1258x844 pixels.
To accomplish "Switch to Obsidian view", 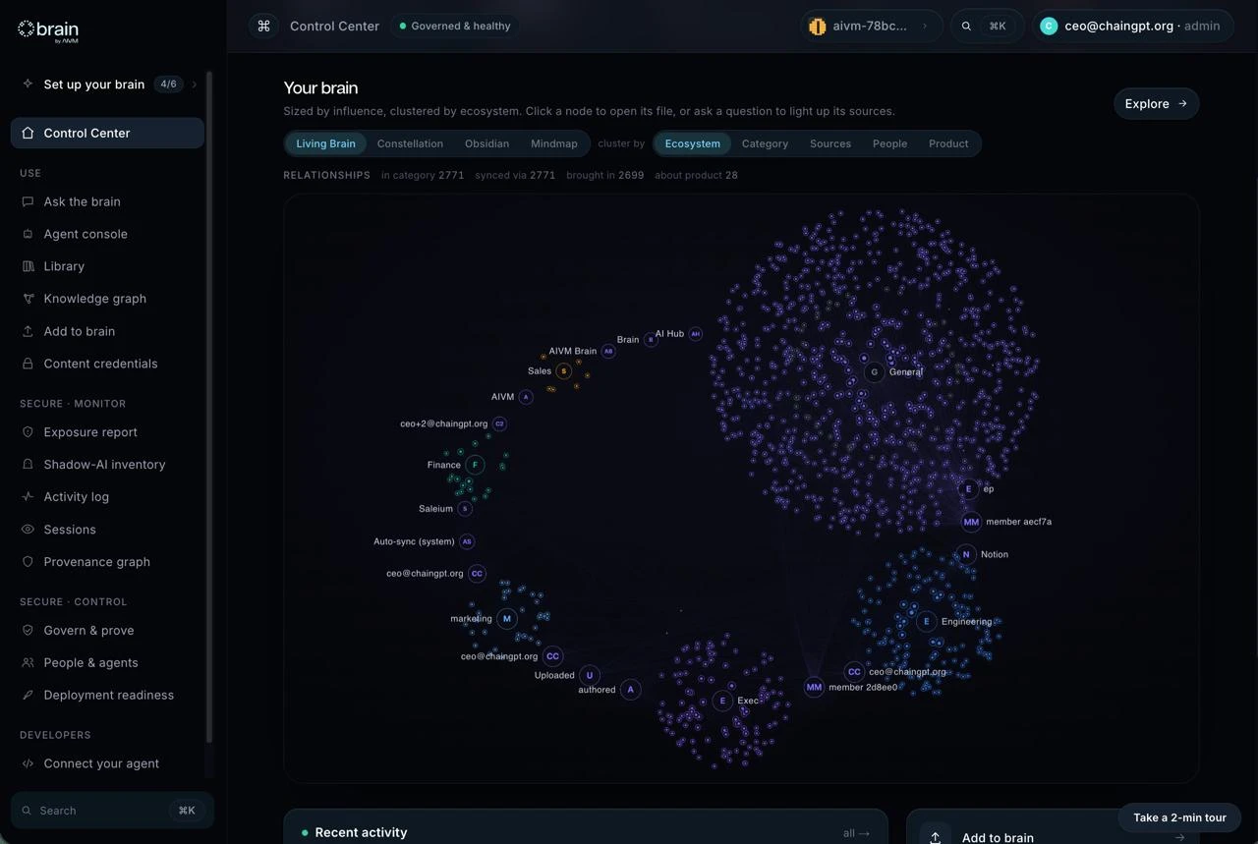I will [x=486, y=143].
